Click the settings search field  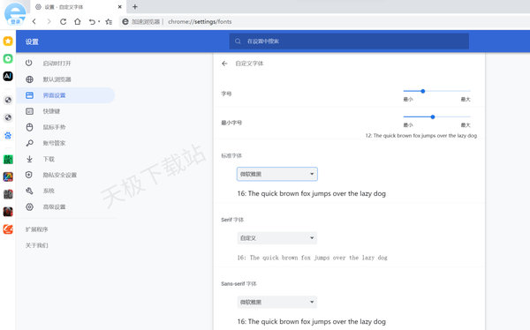[349, 41]
